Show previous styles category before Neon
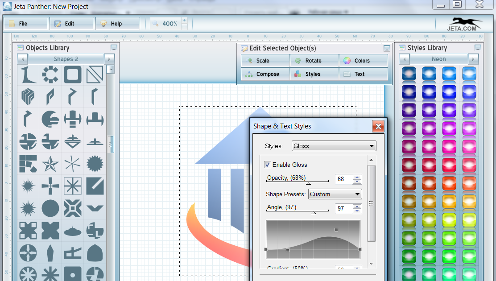Screen dimensions: 496x281 point(405,59)
